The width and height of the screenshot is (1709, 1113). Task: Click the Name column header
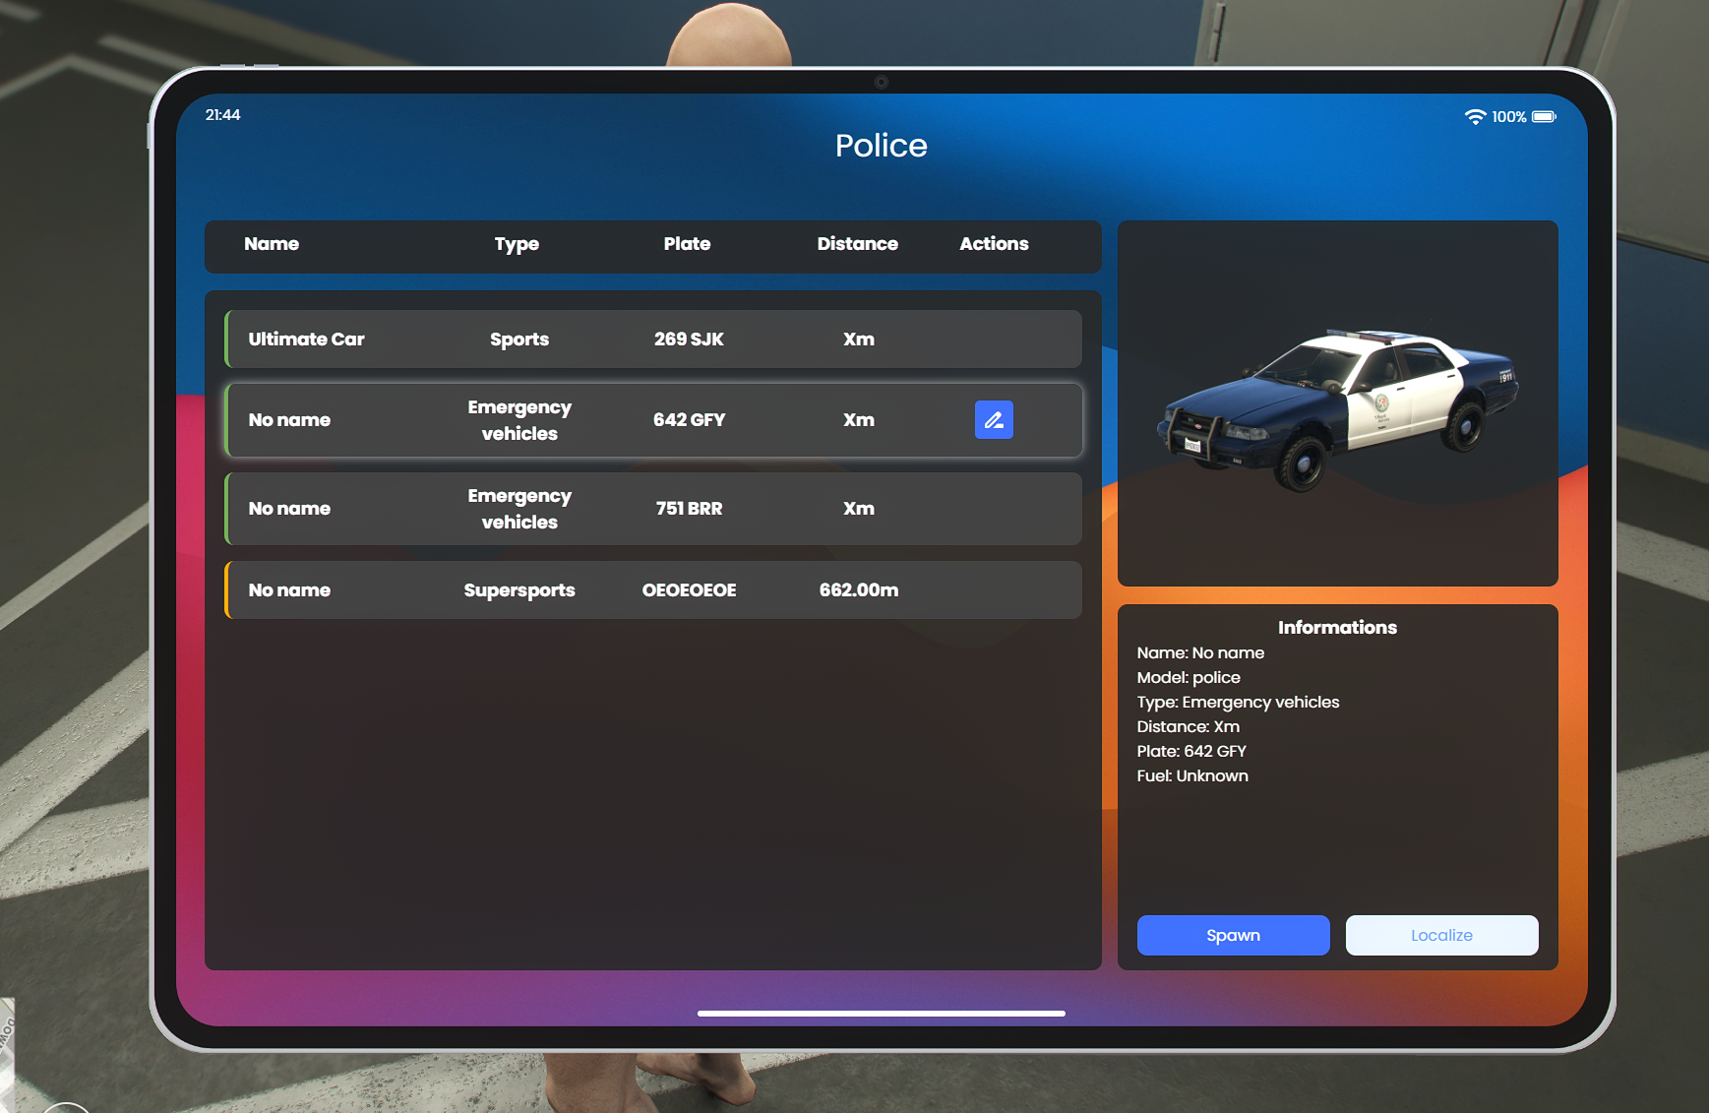[x=272, y=244]
